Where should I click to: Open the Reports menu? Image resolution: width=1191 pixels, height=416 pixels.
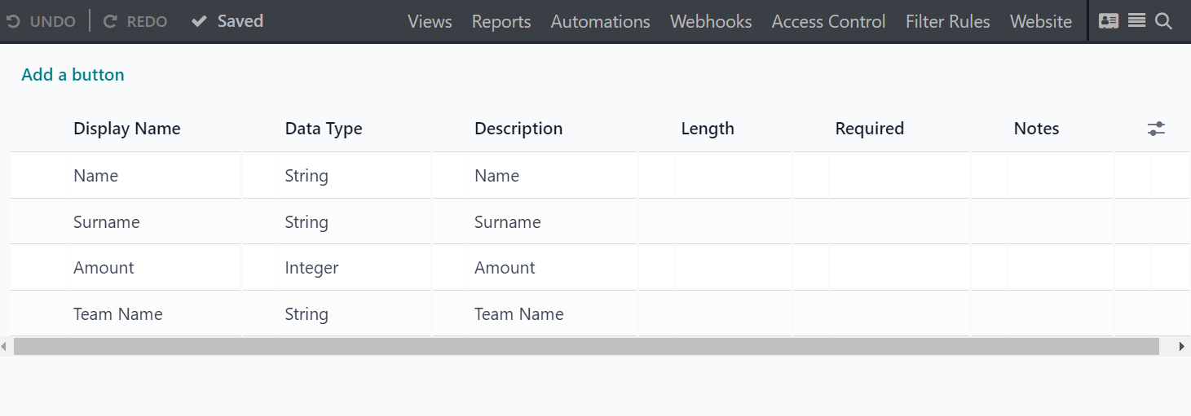(x=501, y=22)
